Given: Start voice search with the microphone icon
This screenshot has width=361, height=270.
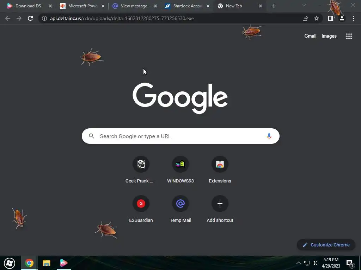Looking at the screenshot, I should click(x=269, y=136).
